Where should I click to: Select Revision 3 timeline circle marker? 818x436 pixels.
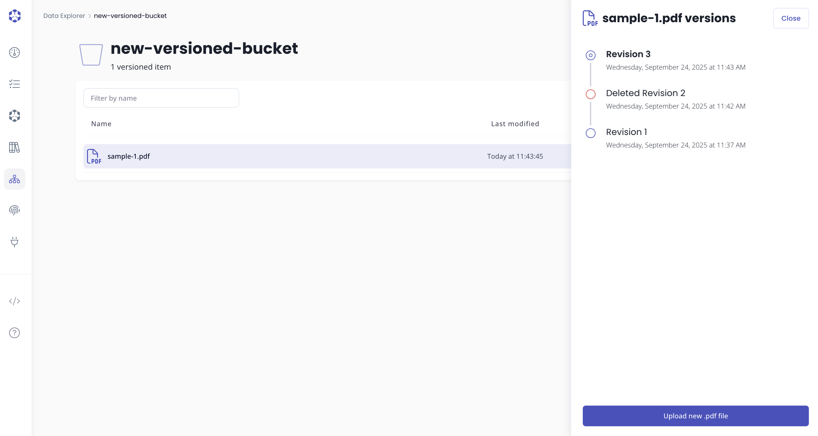click(x=590, y=56)
